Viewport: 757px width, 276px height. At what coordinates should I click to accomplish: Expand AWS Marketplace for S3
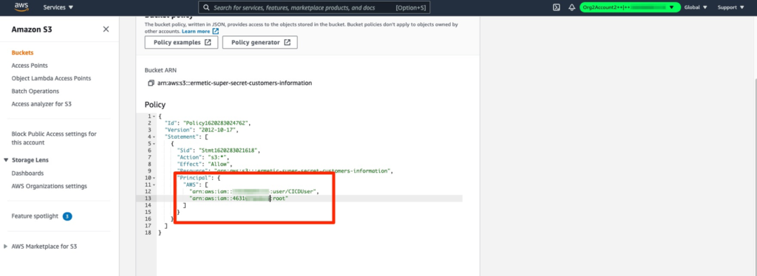(6, 246)
